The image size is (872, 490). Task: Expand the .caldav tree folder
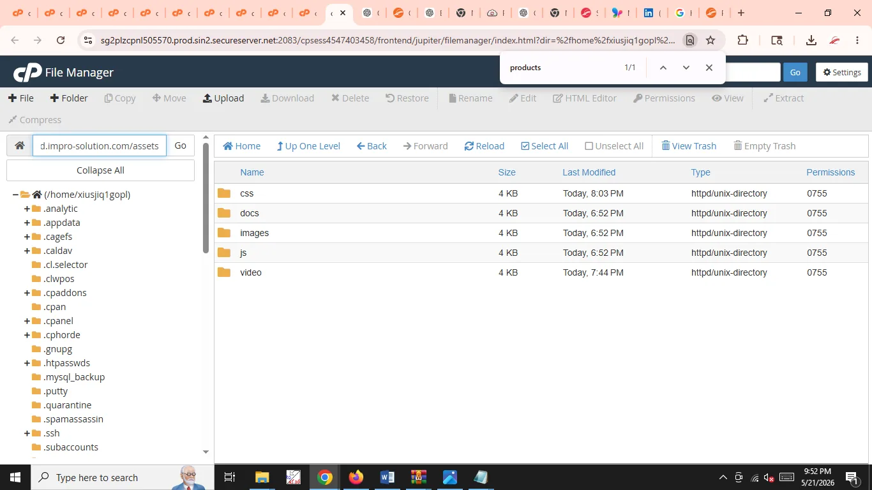point(27,251)
